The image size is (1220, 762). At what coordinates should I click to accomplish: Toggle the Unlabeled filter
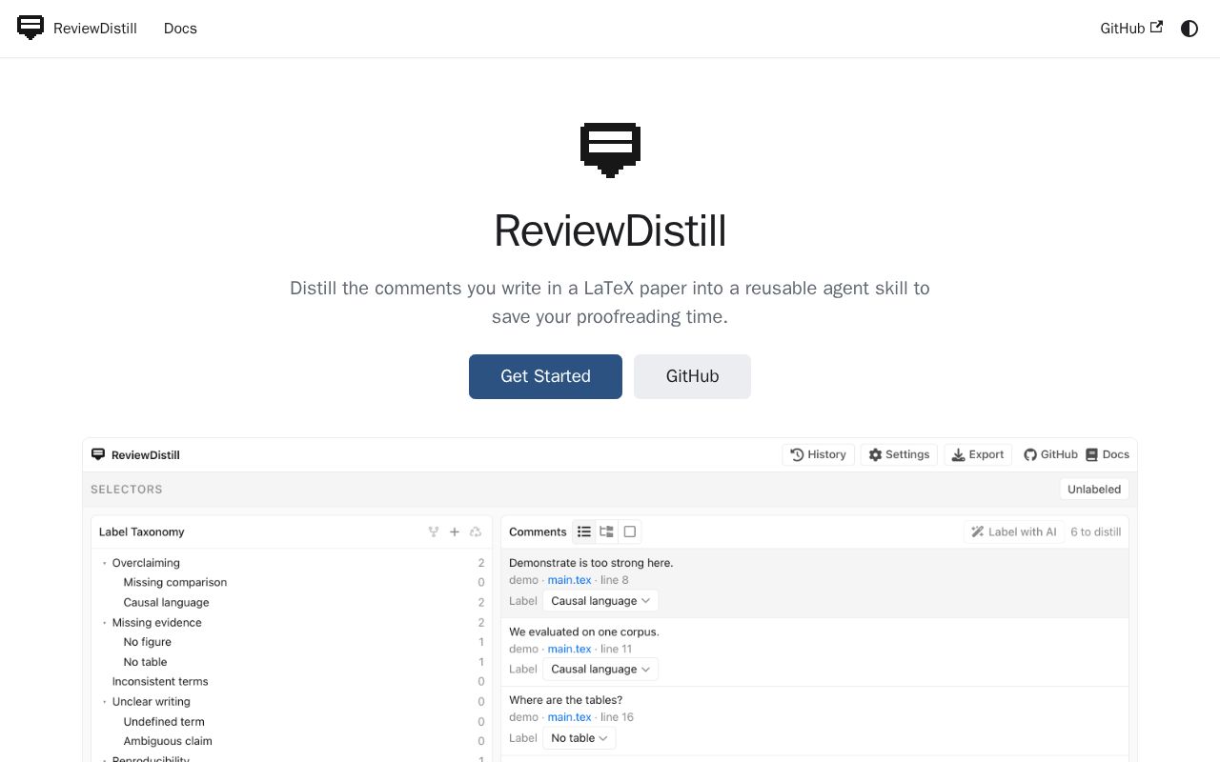point(1094,490)
